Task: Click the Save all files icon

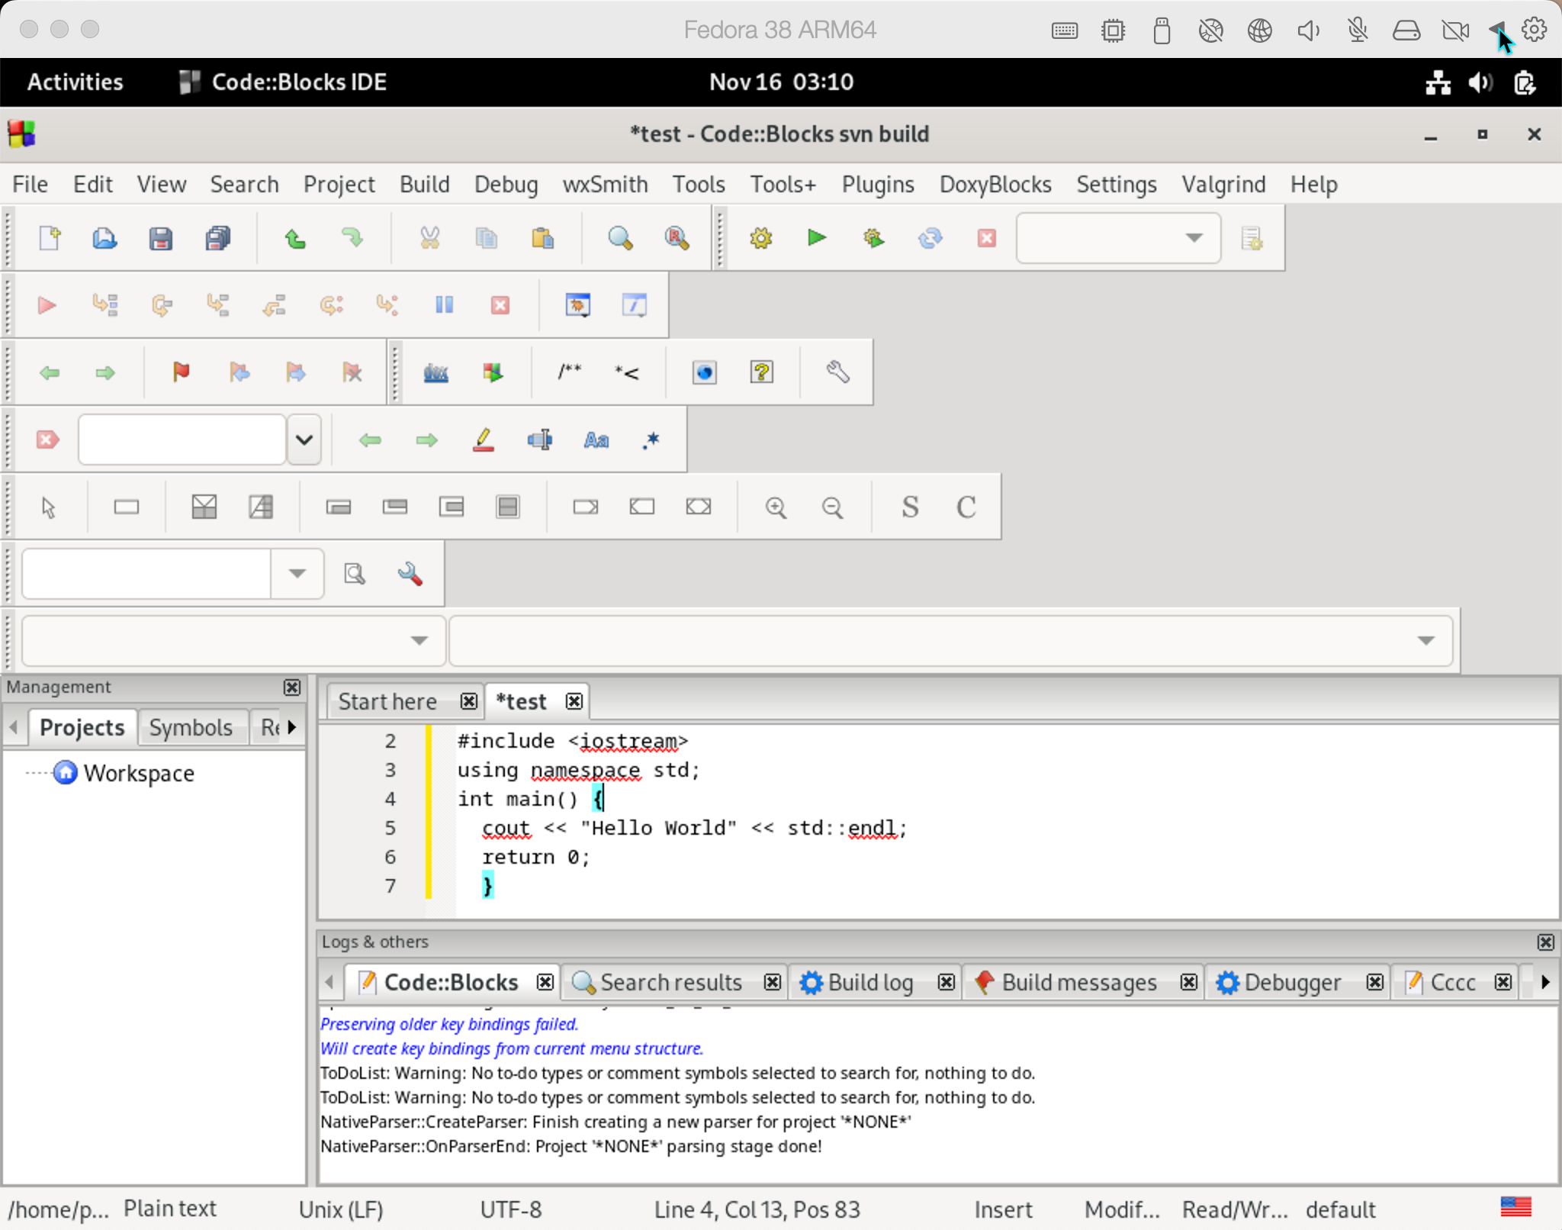Action: [217, 238]
